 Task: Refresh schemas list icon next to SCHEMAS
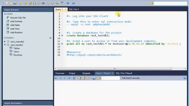pos(50,38)
